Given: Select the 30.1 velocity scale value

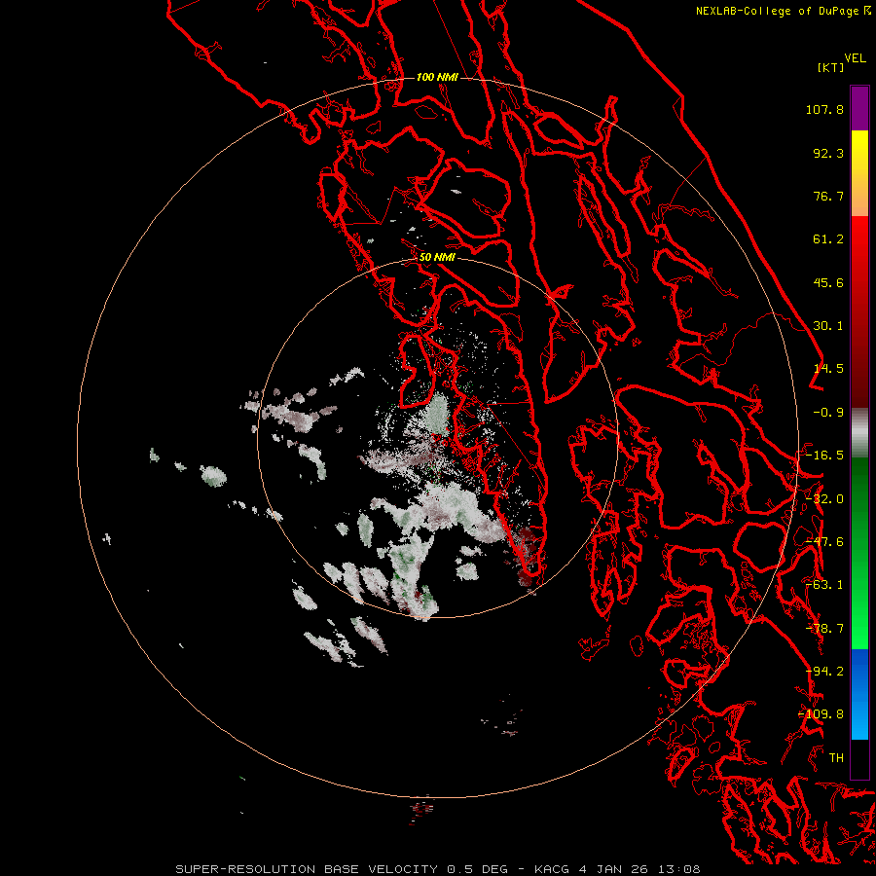Looking at the screenshot, I should 828,326.
